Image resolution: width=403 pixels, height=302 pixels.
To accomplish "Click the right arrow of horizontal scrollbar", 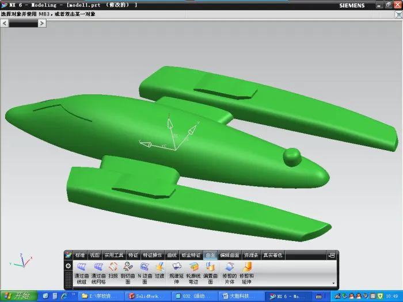I will (42, 24).
